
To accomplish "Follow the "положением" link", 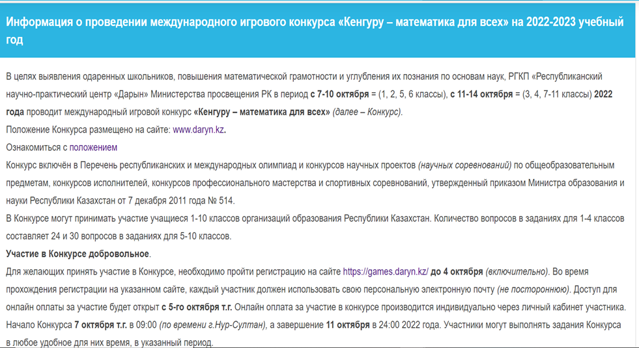I will (93, 148).
